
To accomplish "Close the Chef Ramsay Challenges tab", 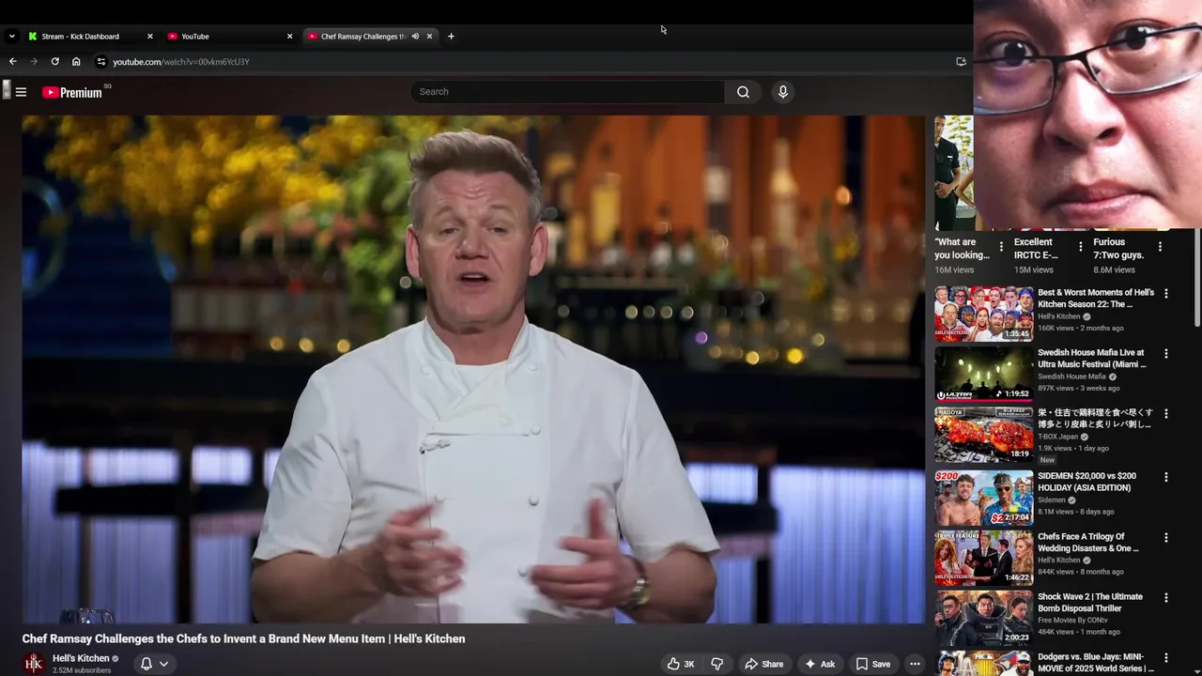I will pyautogui.click(x=429, y=37).
